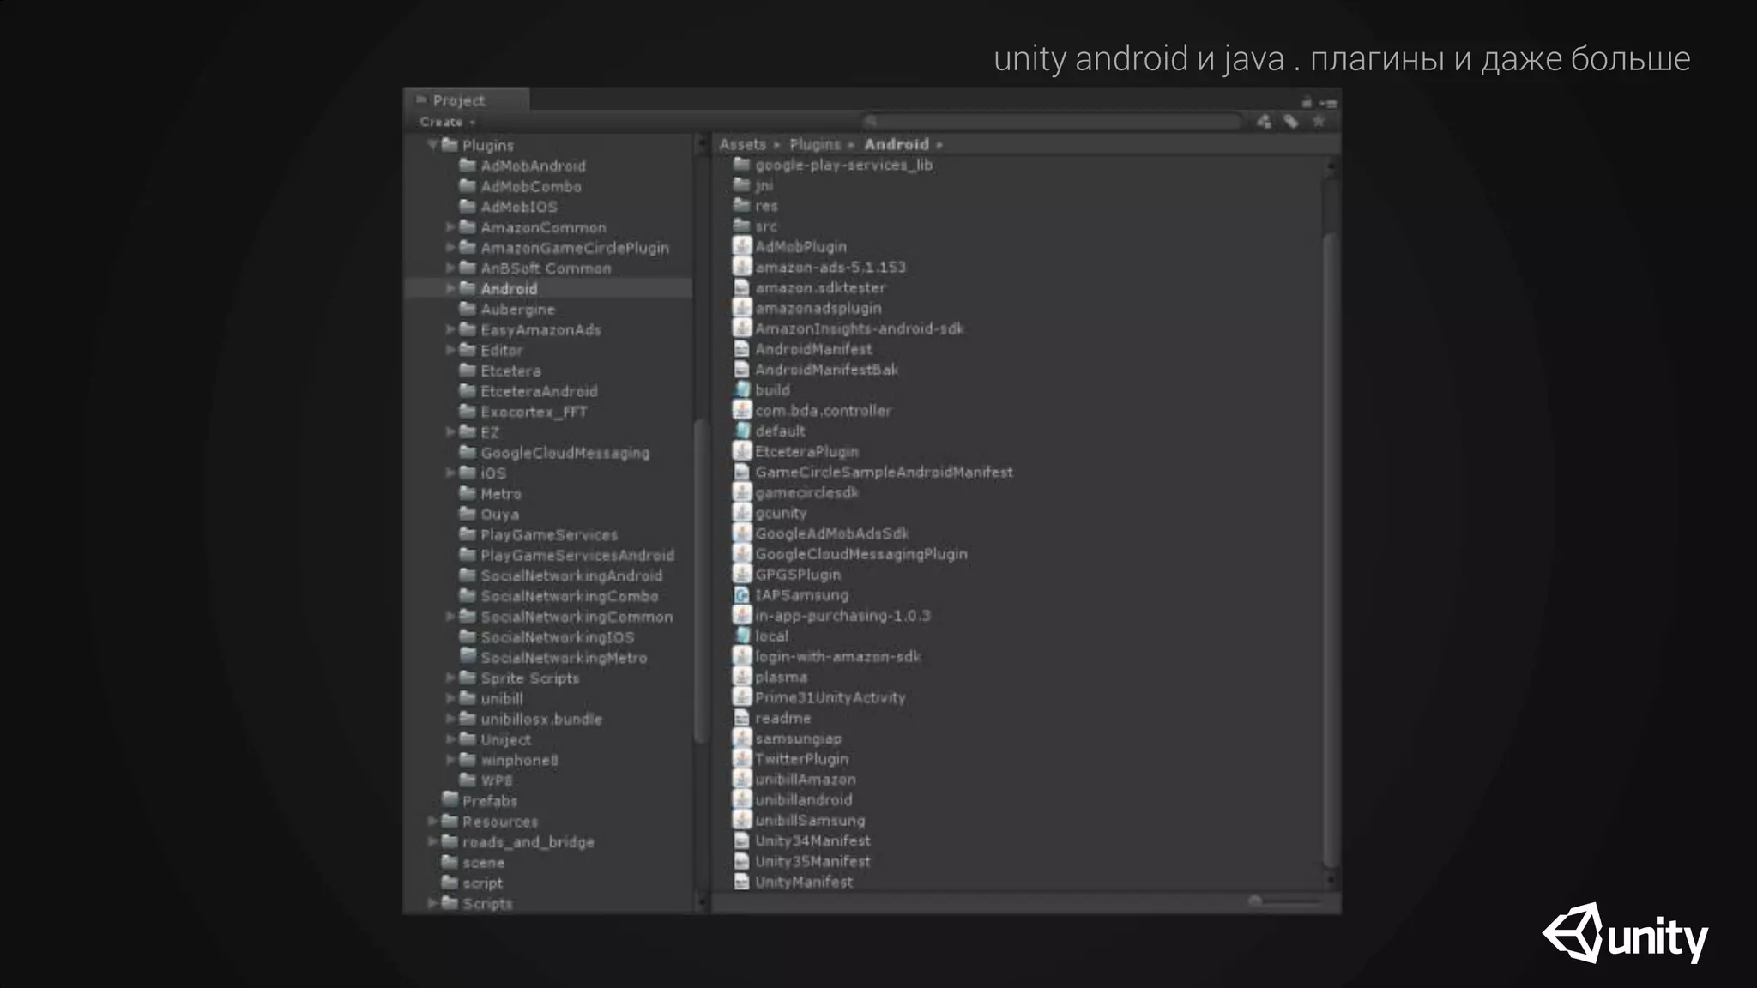Select the AdMobAndroid folder icon in tree
The image size is (1757, 988).
(x=468, y=165)
